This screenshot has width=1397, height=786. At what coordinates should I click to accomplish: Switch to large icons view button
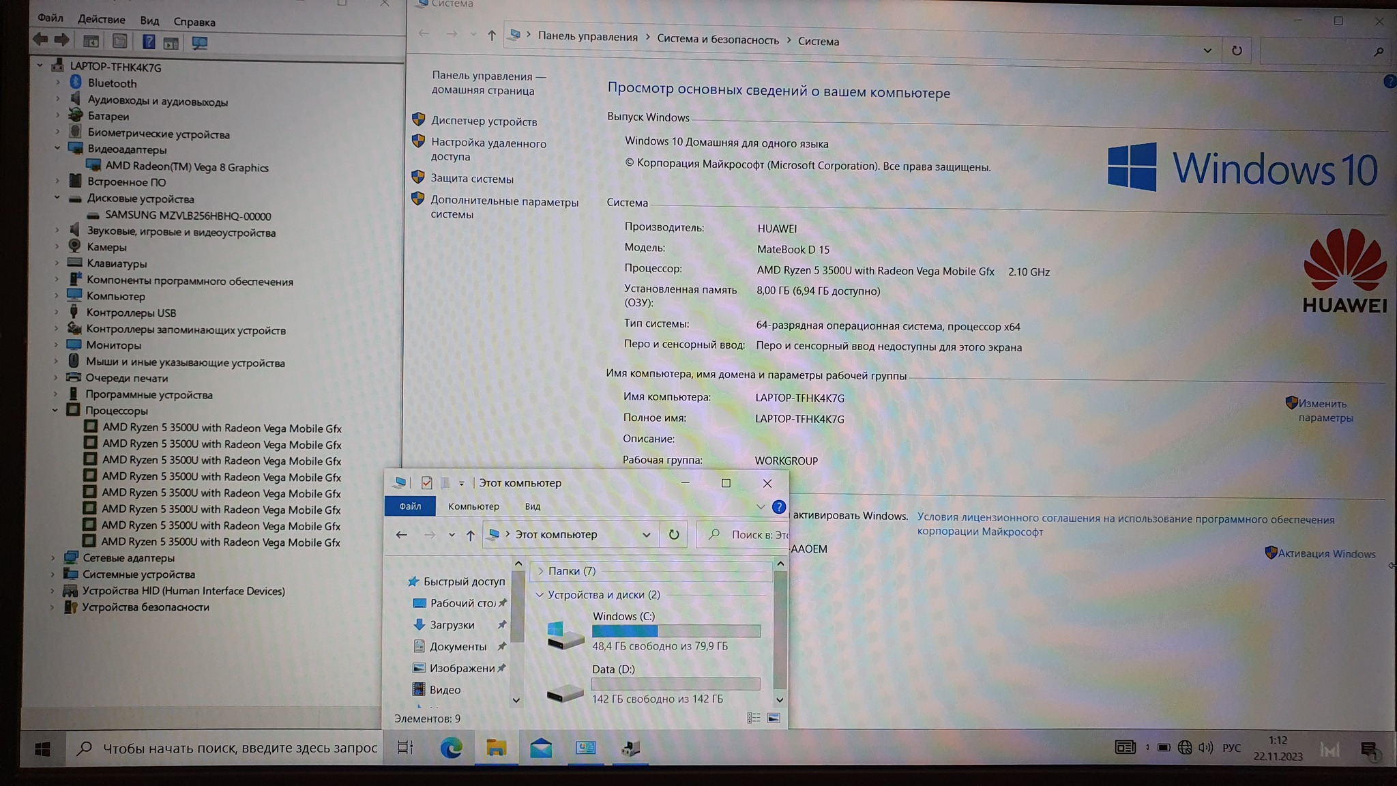[x=774, y=718]
